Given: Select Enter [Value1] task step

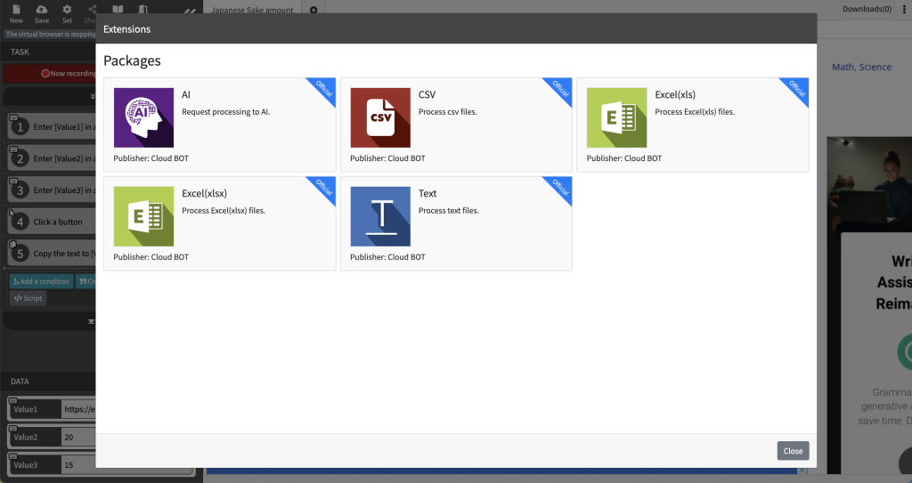Looking at the screenshot, I should coord(53,126).
